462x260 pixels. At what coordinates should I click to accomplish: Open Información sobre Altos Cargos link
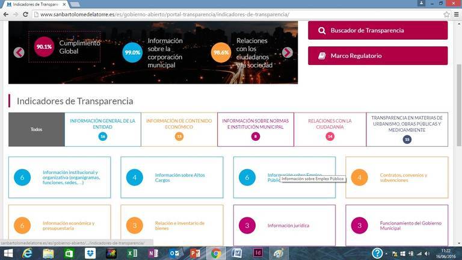(180, 178)
